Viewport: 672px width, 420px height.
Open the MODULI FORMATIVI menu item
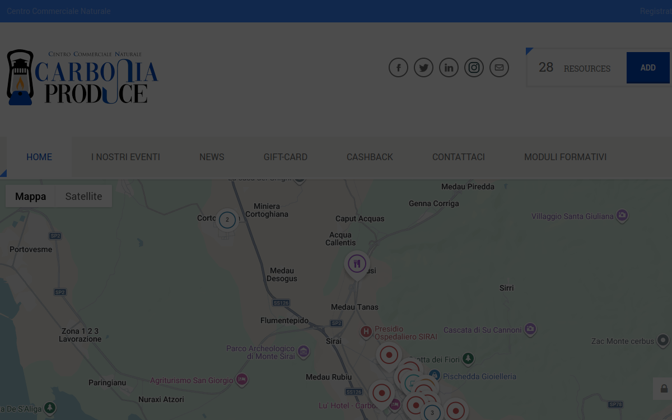[565, 157]
